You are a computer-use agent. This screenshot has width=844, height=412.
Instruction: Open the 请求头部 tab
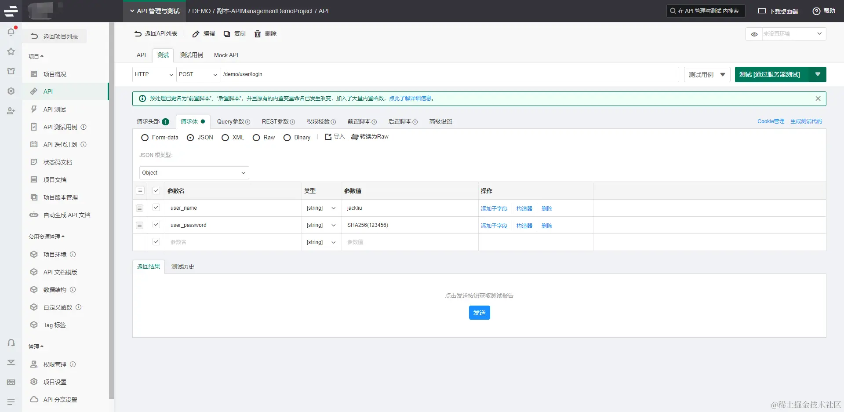pos(153,121)
